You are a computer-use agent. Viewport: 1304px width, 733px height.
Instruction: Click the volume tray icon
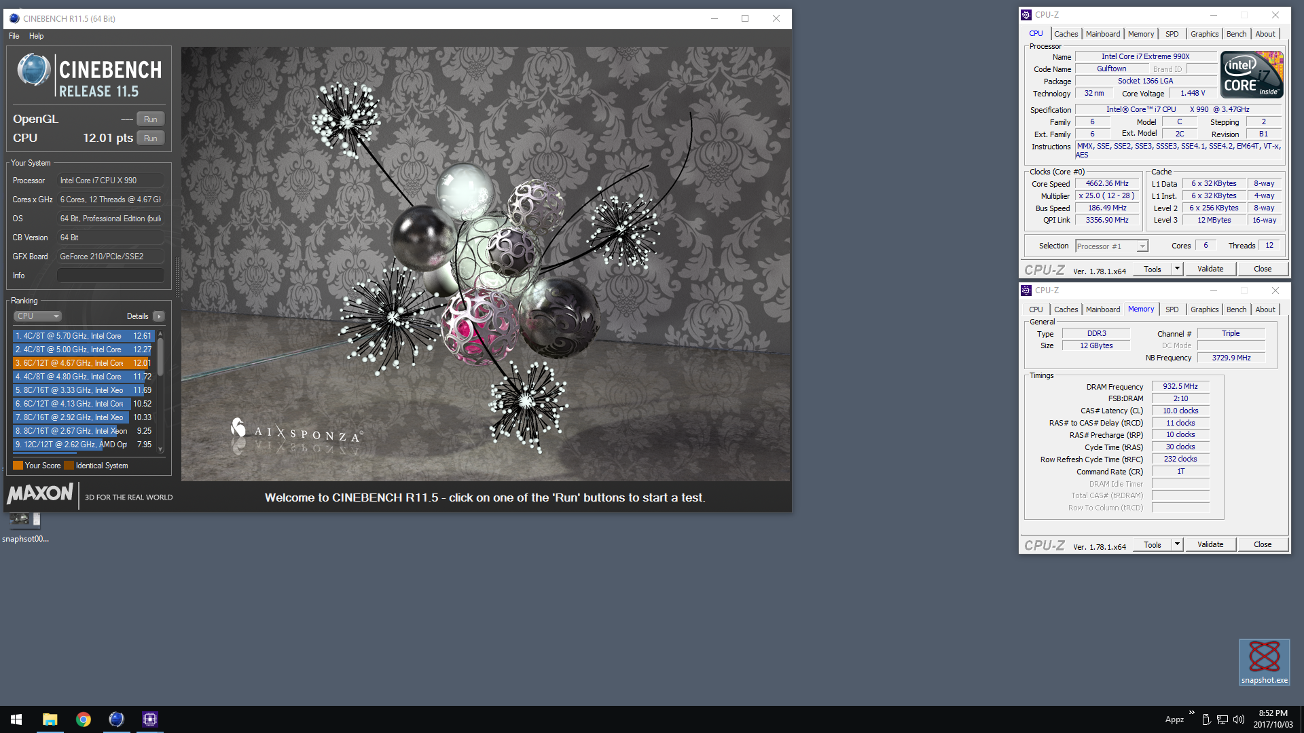pyautogui.click(x=1238, y=719)
